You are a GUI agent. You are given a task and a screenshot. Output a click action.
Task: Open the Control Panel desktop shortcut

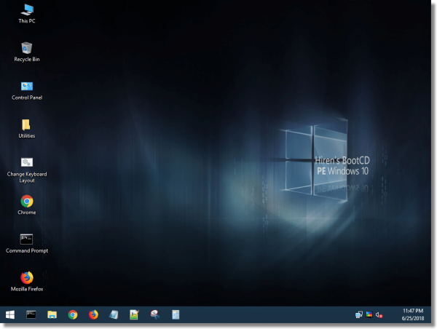click(x=27, y=90)
